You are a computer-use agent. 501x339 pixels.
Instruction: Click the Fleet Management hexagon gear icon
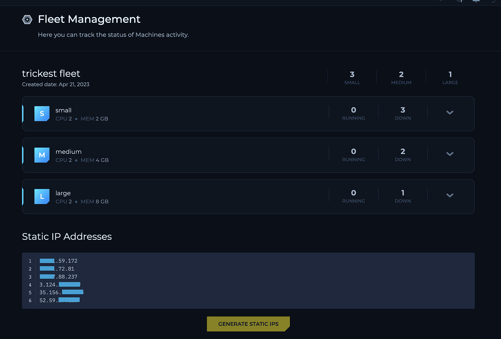tap(27, 20)
